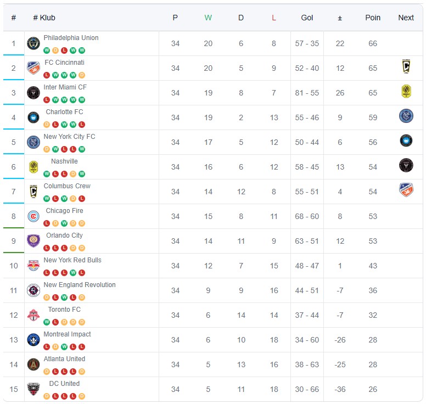Click the Toronto FC club logo

[x=33, y=315]
